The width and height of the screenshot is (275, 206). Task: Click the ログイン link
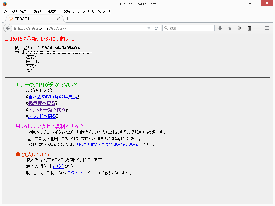[x=75, y=173]
